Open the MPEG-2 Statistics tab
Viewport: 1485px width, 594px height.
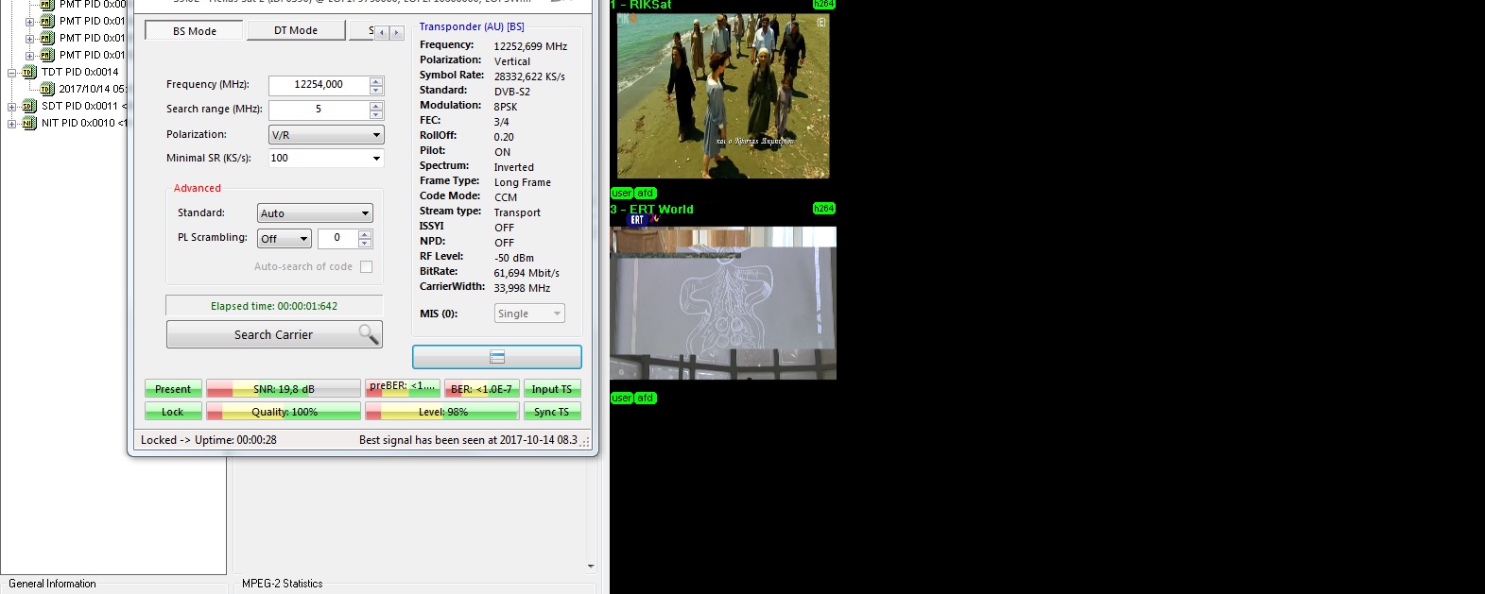click(x=283, y=584)
